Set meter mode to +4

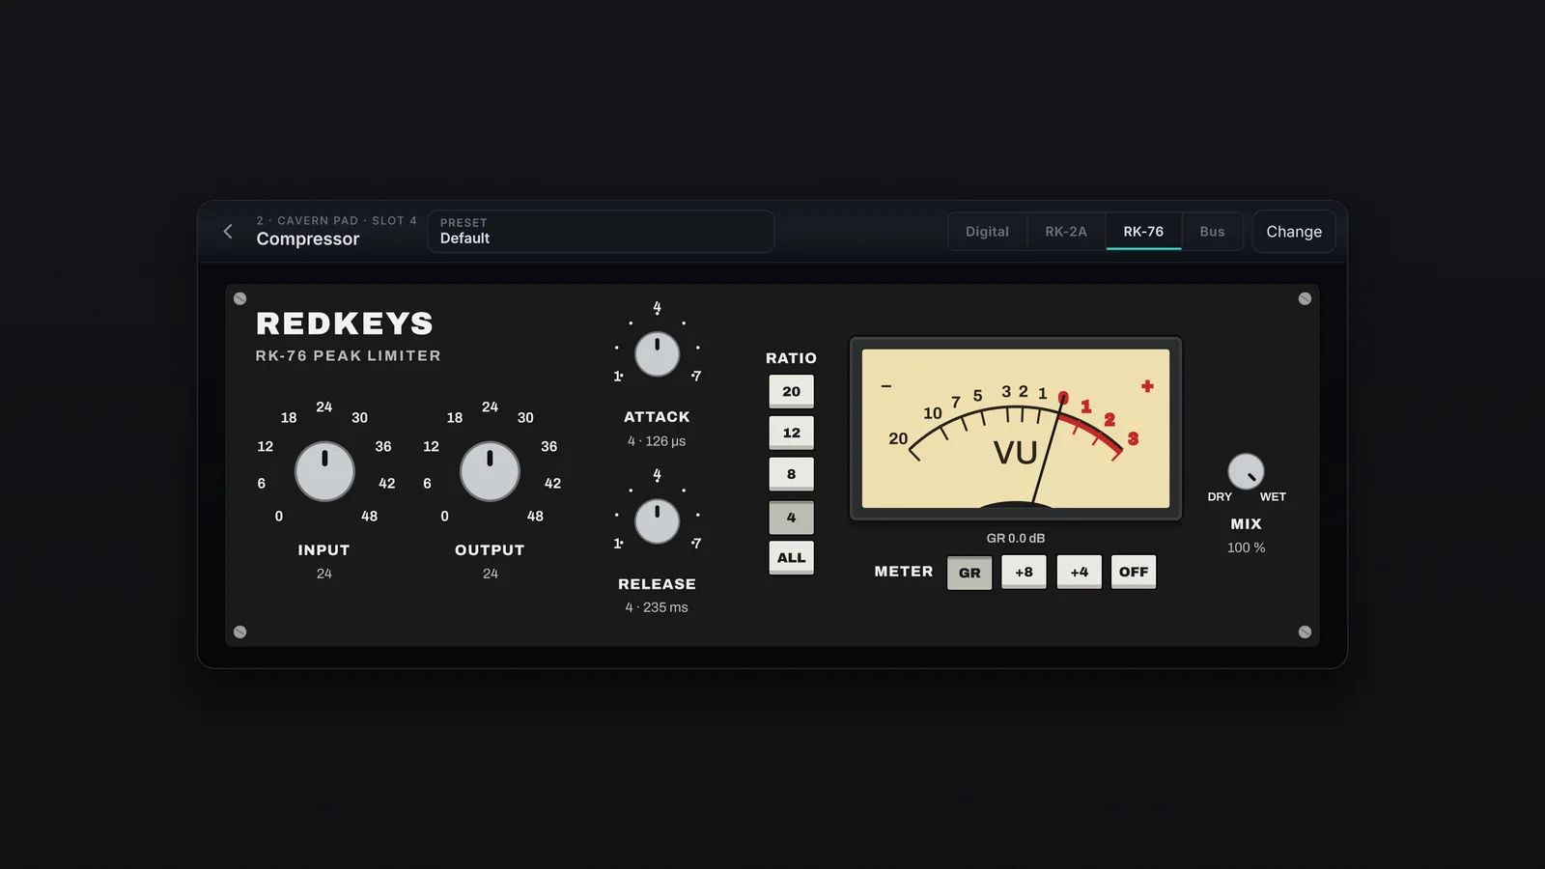1079,573
